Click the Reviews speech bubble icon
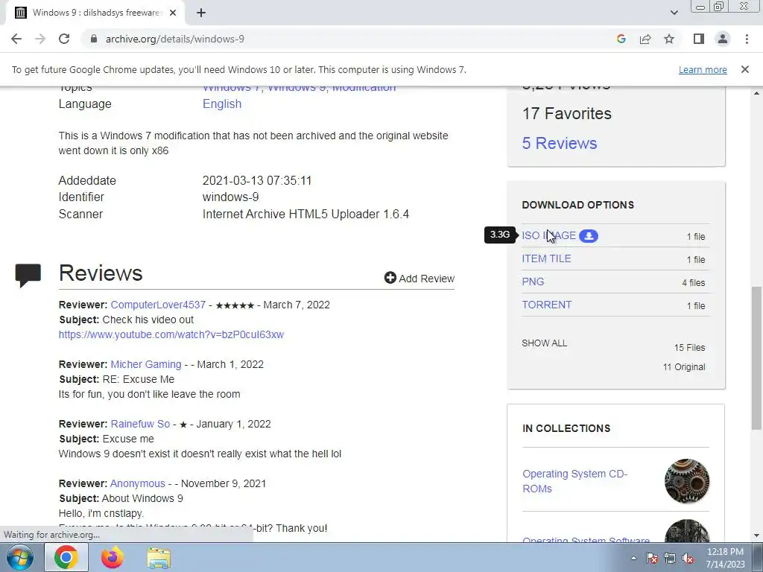 [x=28, y=276]
